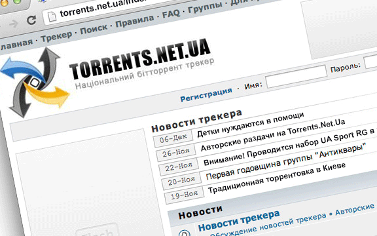Open news 'Авторские раздачи на Torrents.Net.Ua'
377x236 pixels.
coord(273,135)
